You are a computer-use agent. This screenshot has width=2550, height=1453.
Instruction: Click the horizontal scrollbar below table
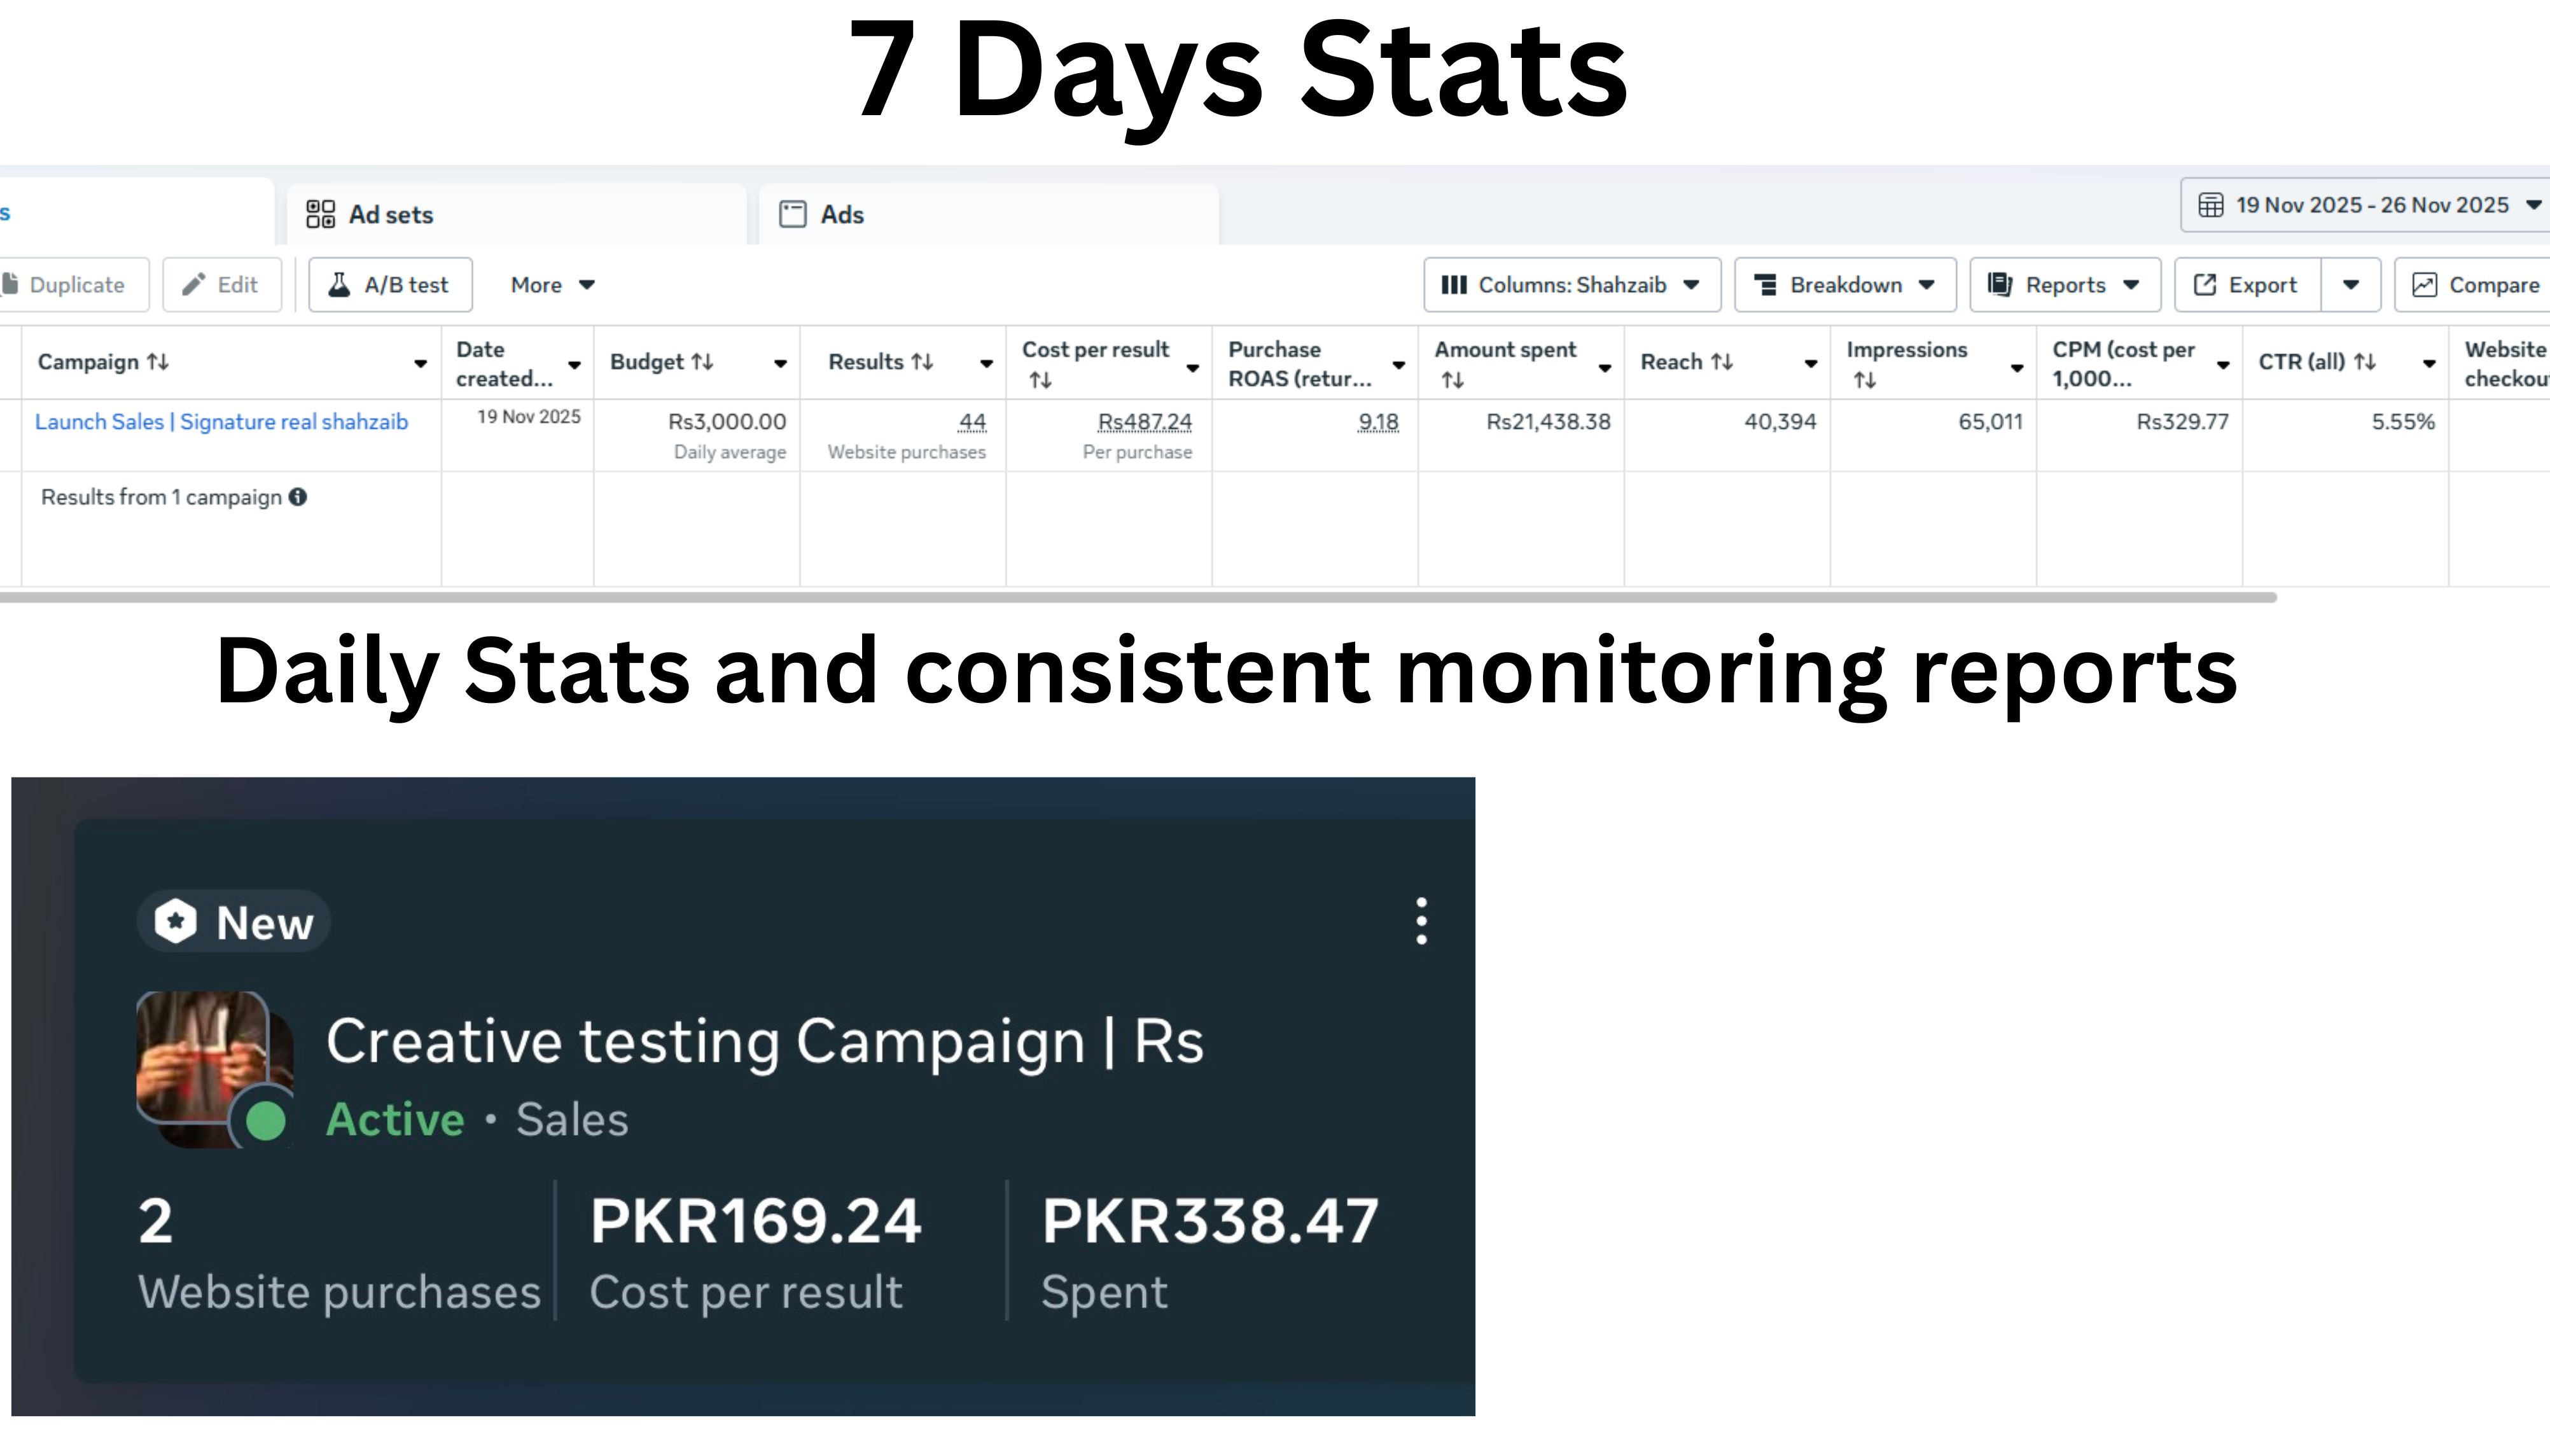pyautogui.click(x=1138, y=598)
